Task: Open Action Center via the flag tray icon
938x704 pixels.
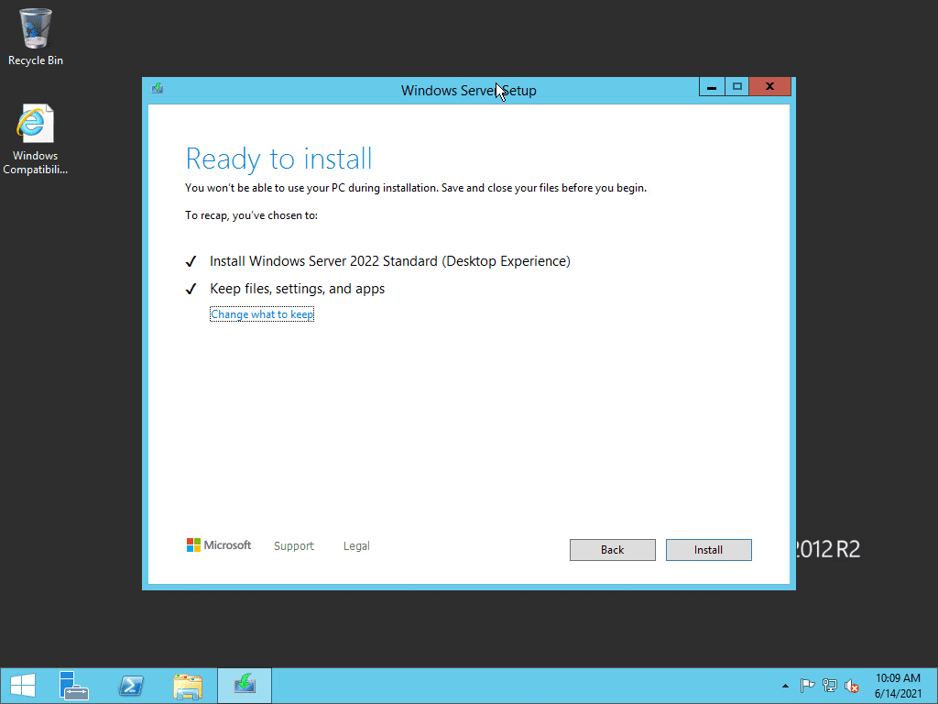Action: click(x=807, y=685)
